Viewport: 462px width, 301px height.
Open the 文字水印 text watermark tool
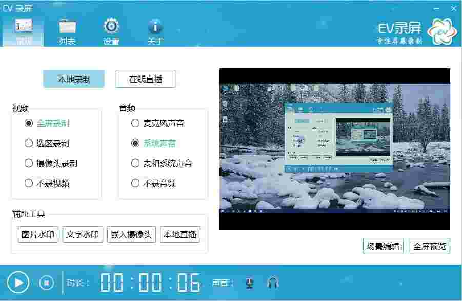tap(82, 234)
